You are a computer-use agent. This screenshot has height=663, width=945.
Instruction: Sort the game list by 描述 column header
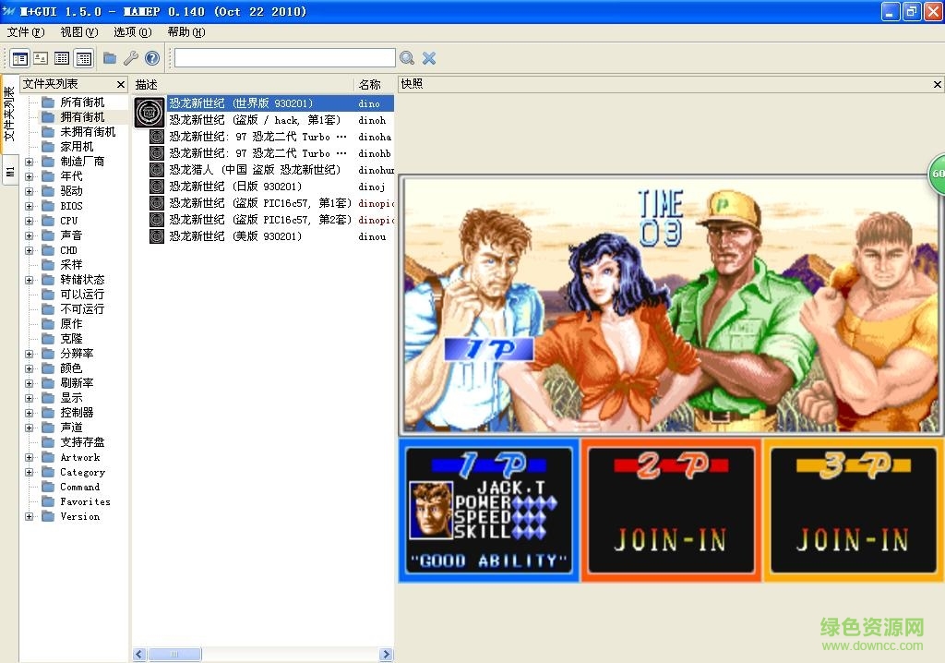tap(242, 84)
